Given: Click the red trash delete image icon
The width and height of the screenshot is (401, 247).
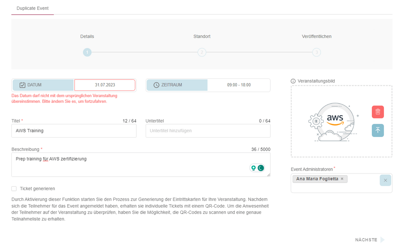Looking at the screenshot, I should click(378, 112).
